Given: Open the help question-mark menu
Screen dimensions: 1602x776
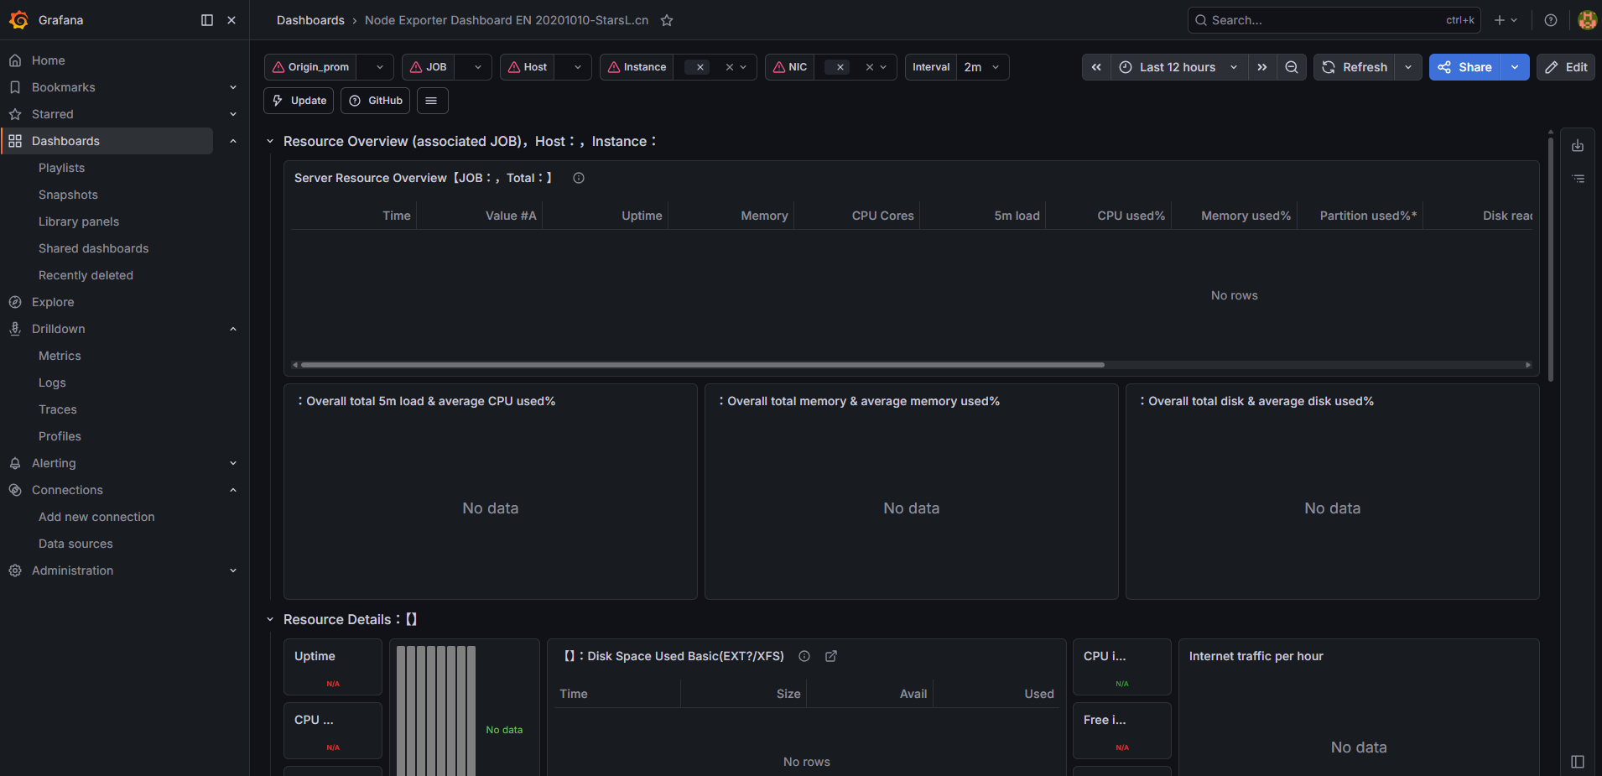Looking at the screenshot, I should [1551, 20].
